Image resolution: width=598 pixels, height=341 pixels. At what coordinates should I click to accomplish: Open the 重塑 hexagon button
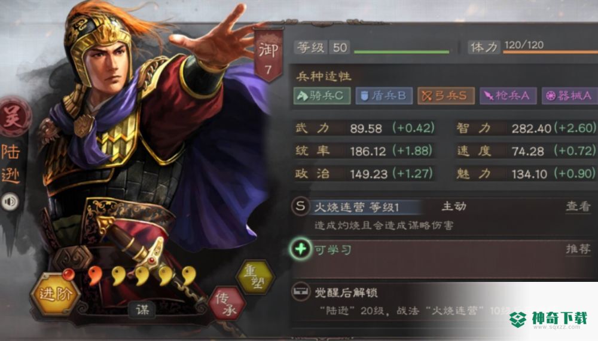click(x=255, y=277)
